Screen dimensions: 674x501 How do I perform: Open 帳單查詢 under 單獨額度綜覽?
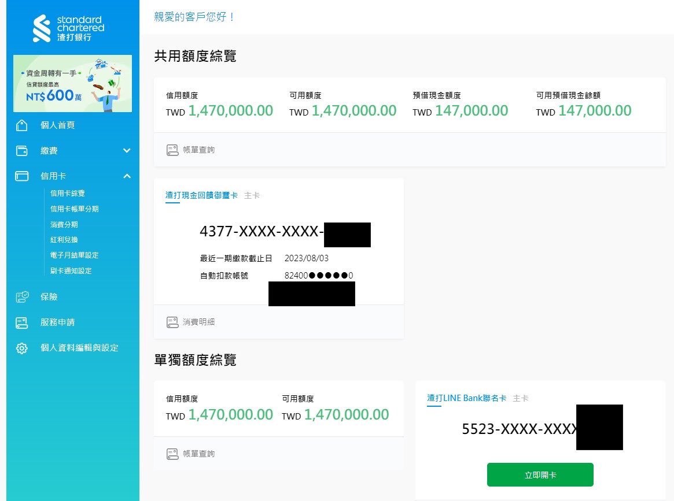tap(198, 454)
